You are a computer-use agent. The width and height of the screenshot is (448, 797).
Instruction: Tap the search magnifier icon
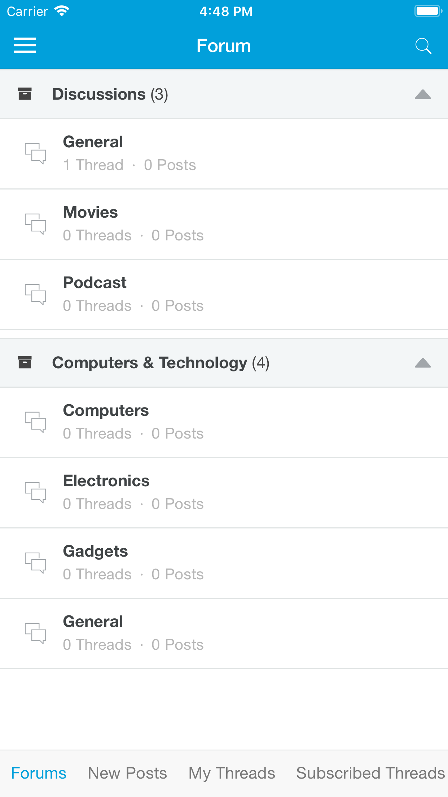click(x=423, y=46)
